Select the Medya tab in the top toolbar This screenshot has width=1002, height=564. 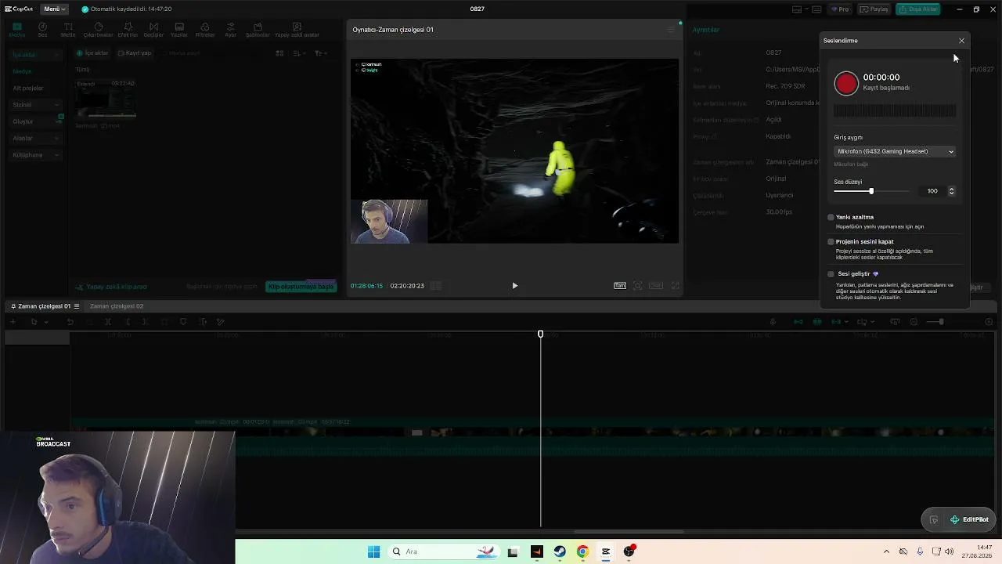click(17, 30)
